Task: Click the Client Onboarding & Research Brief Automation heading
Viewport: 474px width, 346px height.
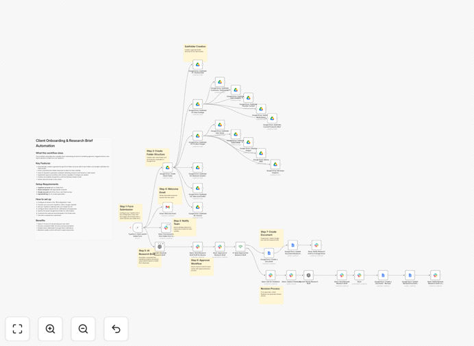Action: 64,143
